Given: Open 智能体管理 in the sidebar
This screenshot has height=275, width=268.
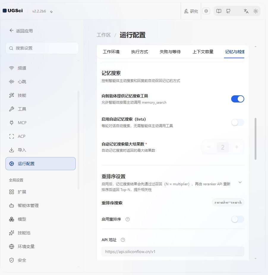Looking at the screenshot, I should pyautogui.click(x=40, y=206).
